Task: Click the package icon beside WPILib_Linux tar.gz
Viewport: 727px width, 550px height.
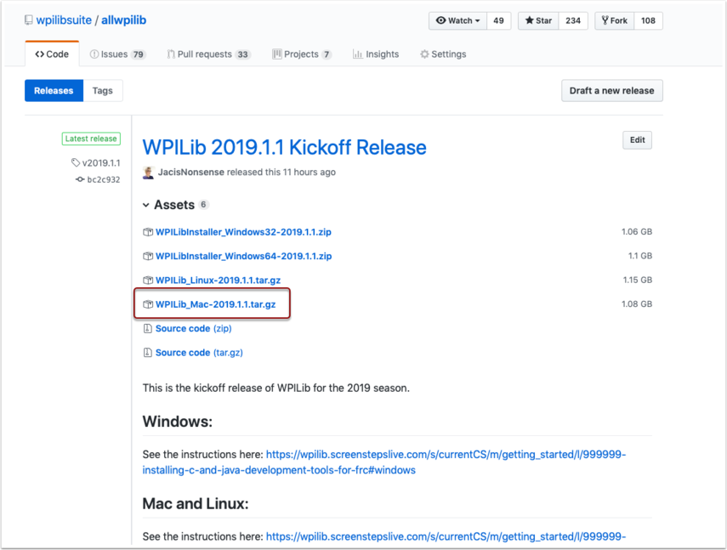Action: (x=148, y=281)
